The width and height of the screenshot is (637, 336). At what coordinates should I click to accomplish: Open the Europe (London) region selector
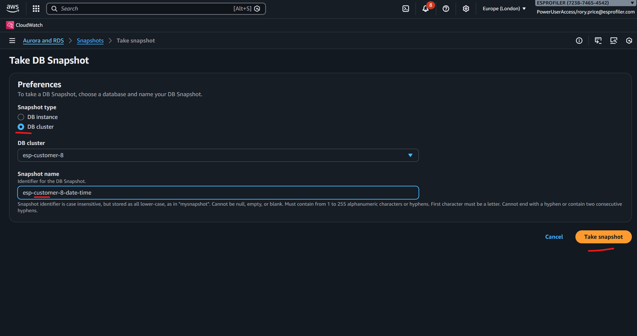tap(504, 9)
